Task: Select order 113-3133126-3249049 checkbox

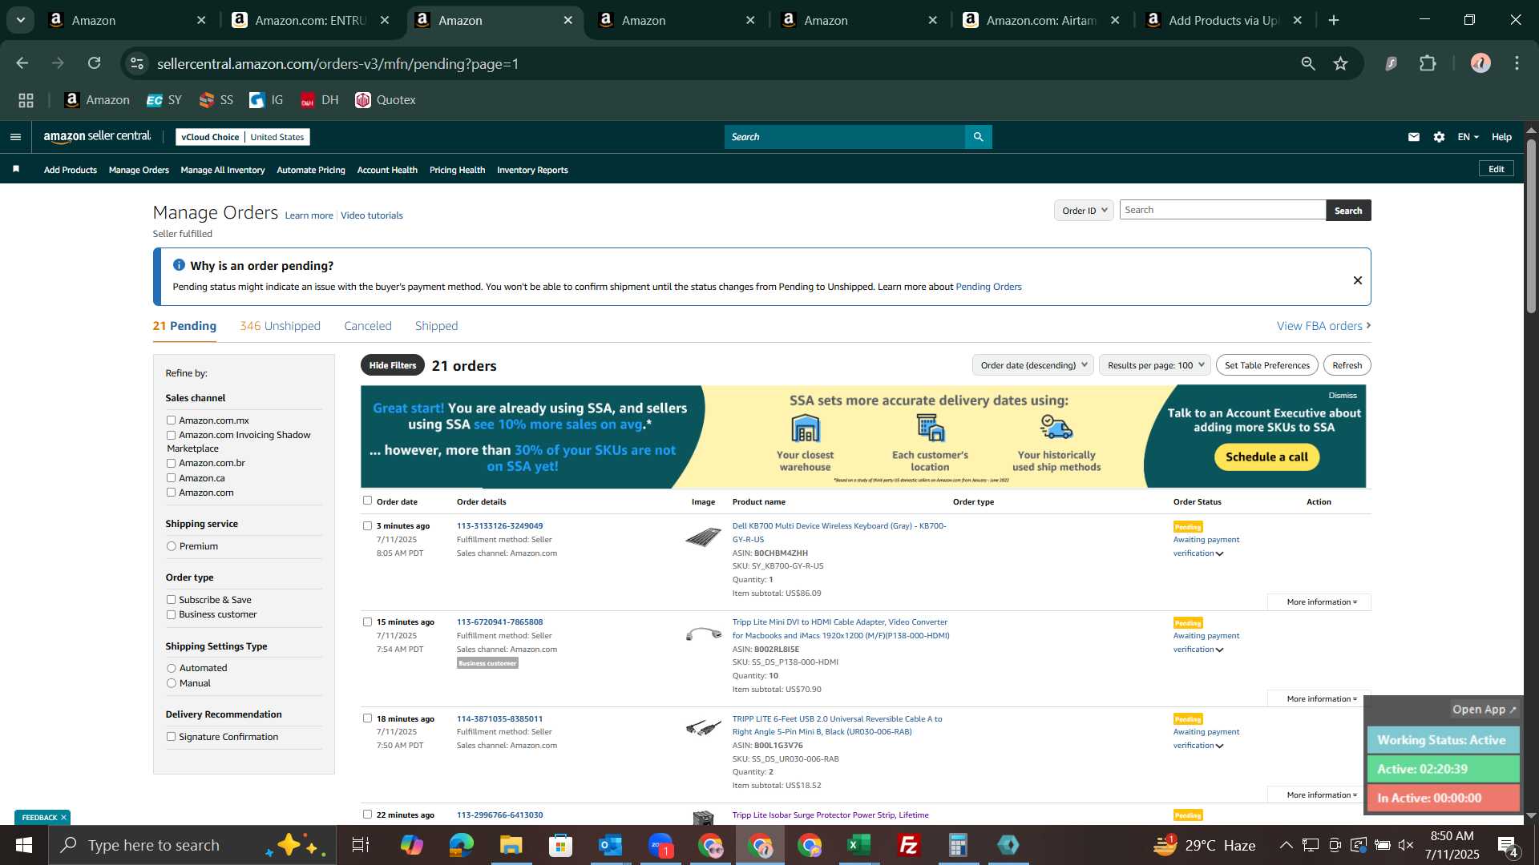Action: tap(367, 526)
